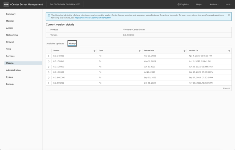Click the vCenter Server Management title
235x150 pixels.
(26, 4)
